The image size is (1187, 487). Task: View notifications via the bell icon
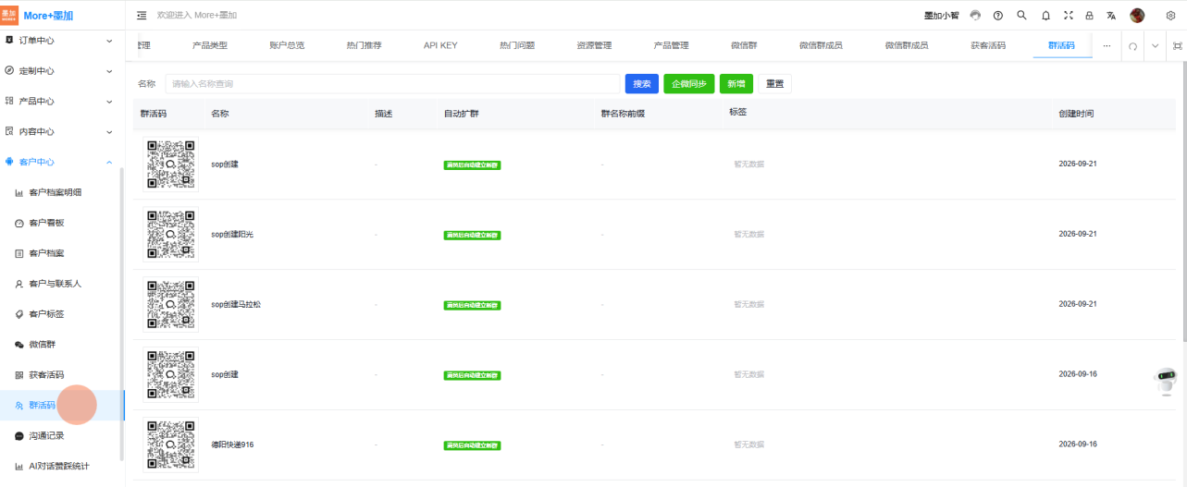click(x=1045, y=16)
